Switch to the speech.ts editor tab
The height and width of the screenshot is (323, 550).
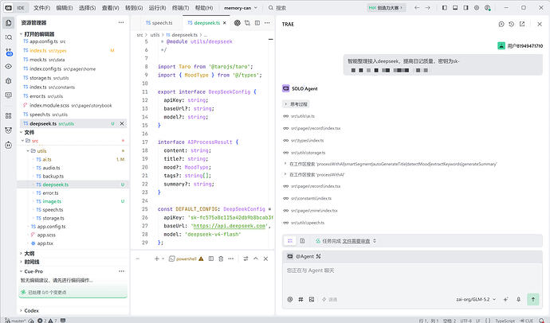159,23
